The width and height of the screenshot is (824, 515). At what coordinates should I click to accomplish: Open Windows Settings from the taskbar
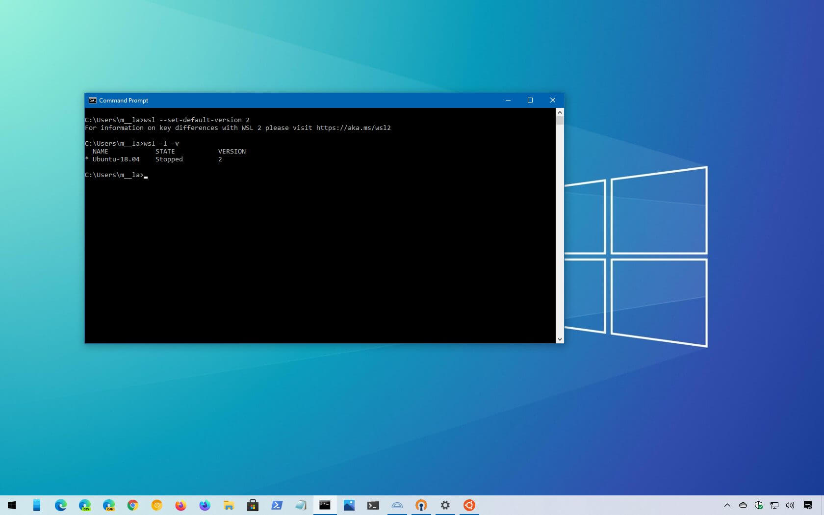(445, 505)
